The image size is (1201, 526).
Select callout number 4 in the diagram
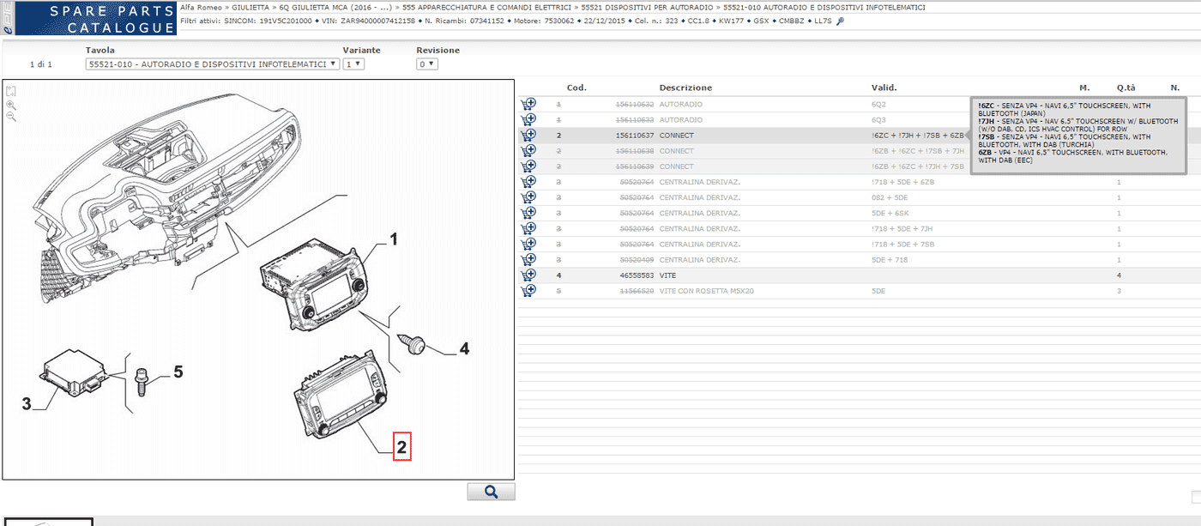coord(464,349)
